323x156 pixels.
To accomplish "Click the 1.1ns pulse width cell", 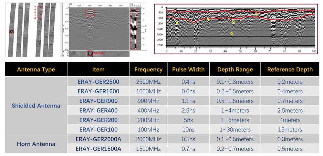I will (x=188, y=101).
